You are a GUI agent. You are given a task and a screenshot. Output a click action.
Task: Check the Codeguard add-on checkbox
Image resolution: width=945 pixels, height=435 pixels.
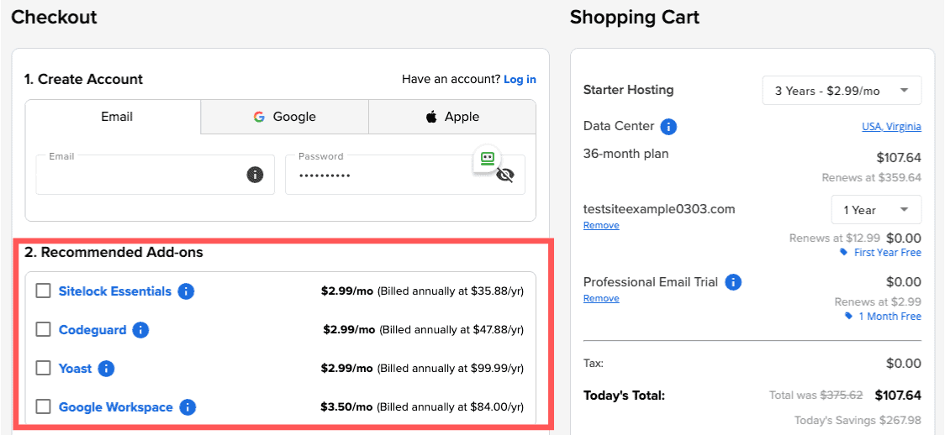[43, 330]
